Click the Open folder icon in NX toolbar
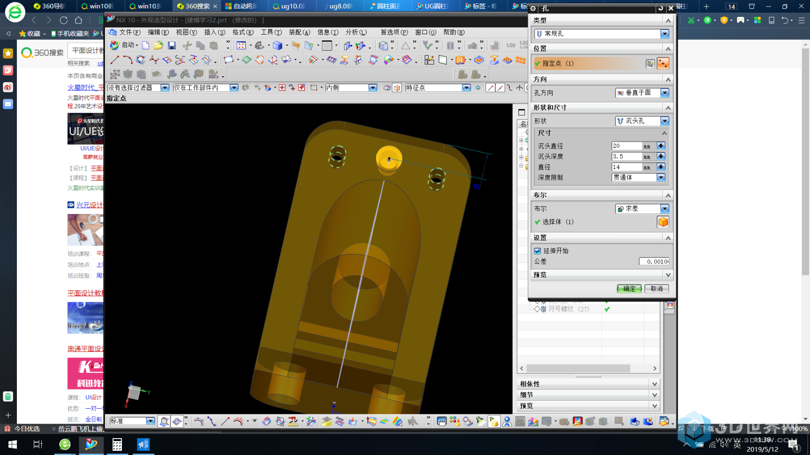Viewport: 810px width, 455px height. tap(158, 45)
